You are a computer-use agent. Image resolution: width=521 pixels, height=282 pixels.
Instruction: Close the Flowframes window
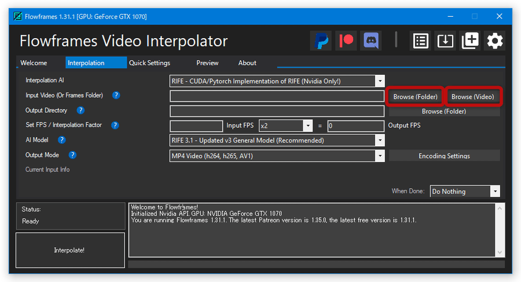point(499,16)
